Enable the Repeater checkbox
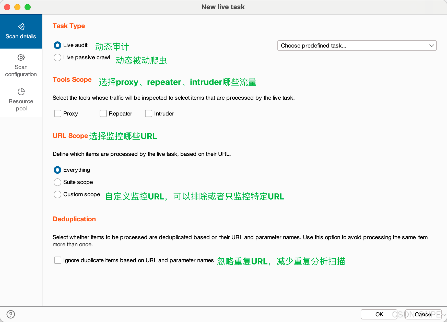Viewport: 447px width, 322px height. coord(103,113)
